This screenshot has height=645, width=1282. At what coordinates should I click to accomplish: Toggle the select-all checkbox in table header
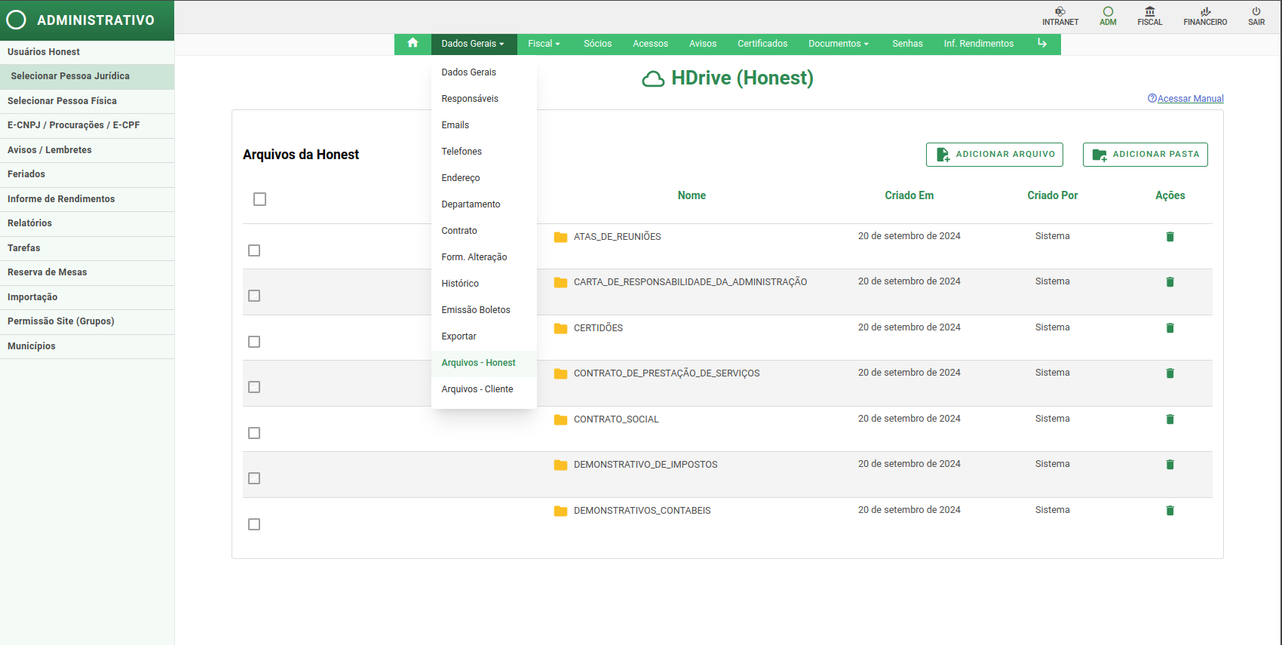pyautogui.click(x=260, y=199)
